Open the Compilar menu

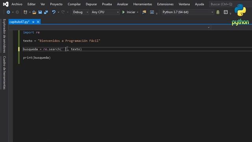pos(74,4)
